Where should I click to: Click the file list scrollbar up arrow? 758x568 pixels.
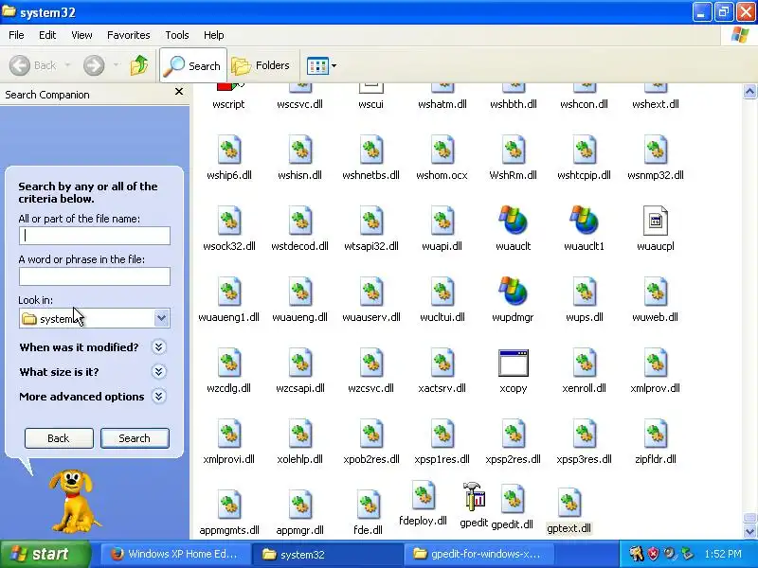coord(749,91)
